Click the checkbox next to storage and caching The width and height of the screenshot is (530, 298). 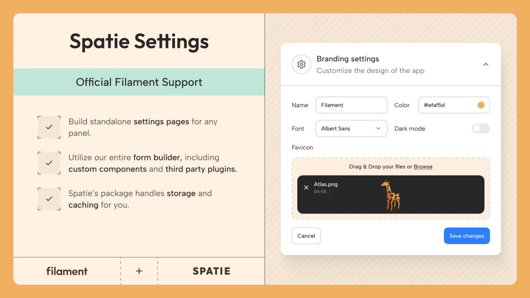coord(49,199)
